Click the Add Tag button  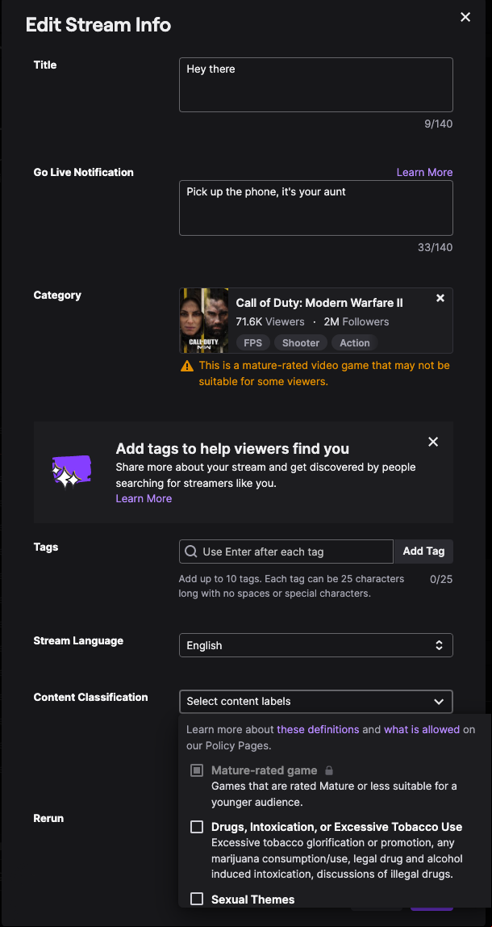coord(423,551)
